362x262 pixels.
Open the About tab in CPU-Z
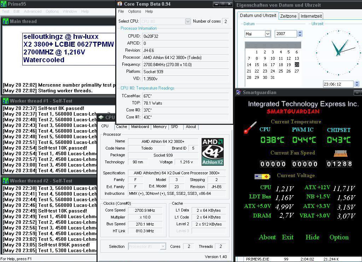point(191,127)
